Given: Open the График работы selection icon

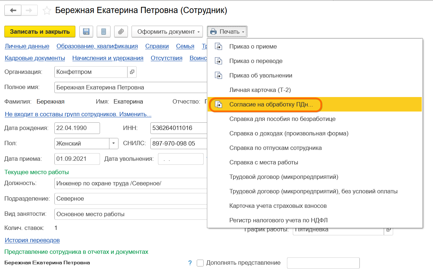Looking at the screenshot, I should pos(388,230).
